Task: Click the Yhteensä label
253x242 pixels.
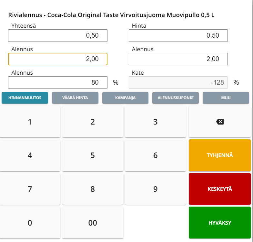Action: pyautogui.click(x=24, y=26)
